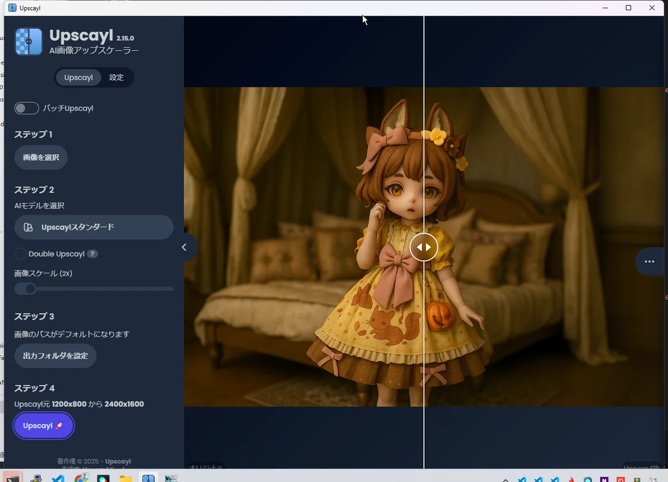Click the 出力フォルダを設定 output folder button

pos(55,356)
